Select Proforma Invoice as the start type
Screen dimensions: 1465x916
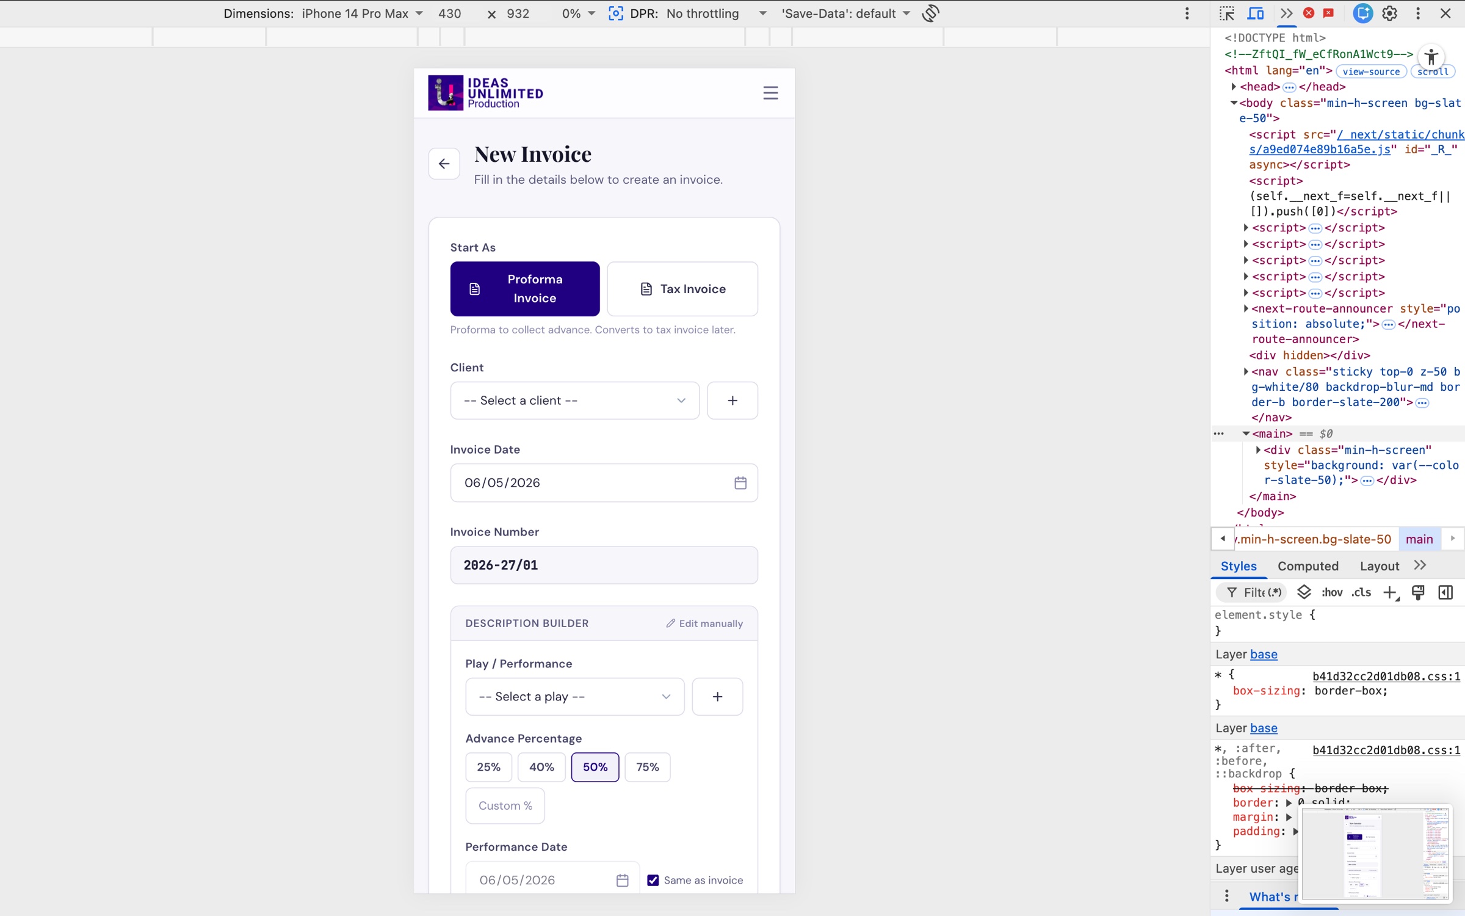click(525, 289)
